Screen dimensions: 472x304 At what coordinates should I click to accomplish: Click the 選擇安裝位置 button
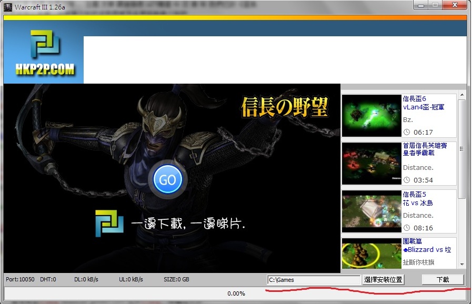click(383, 280)
